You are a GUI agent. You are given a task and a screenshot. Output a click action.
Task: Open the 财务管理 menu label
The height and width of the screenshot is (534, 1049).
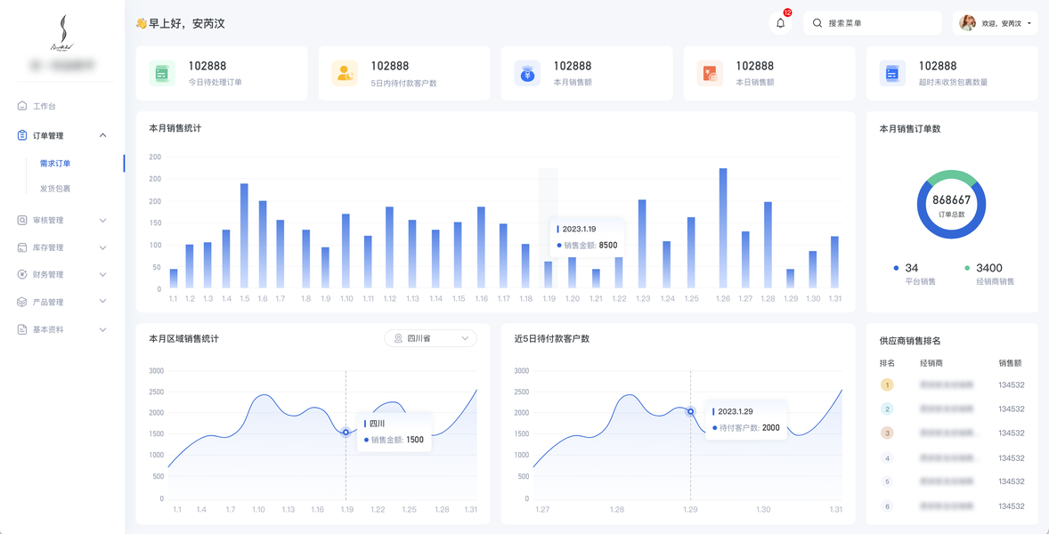[x=48, y=275]
